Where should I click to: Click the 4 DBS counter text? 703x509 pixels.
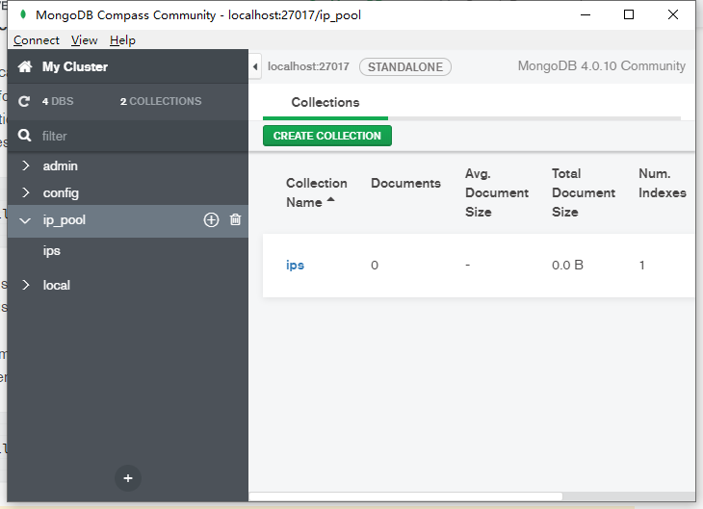point(58,101)
